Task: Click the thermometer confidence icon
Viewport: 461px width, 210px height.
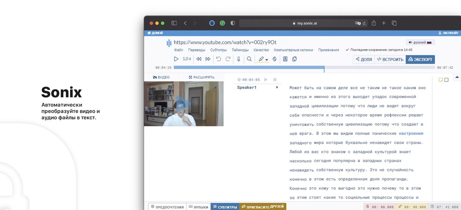Action: pos(239,59)
